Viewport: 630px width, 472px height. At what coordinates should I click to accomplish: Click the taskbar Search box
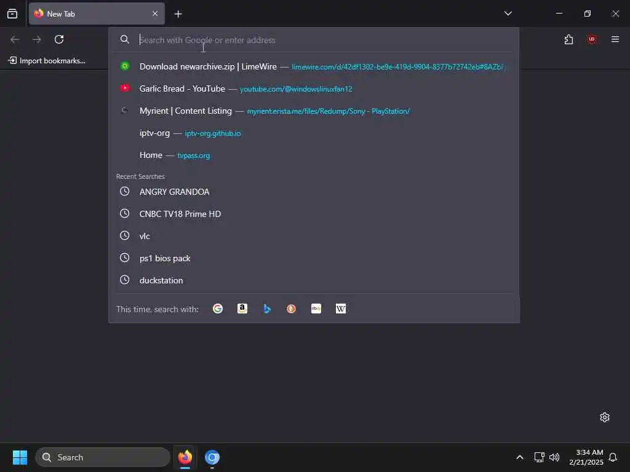point(103,457)
